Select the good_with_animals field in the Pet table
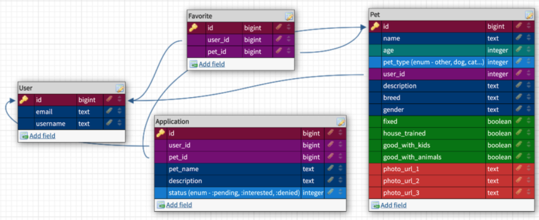The width and height of the screenshot is (539, 220). pyautogui.click(x=452, y=157)
